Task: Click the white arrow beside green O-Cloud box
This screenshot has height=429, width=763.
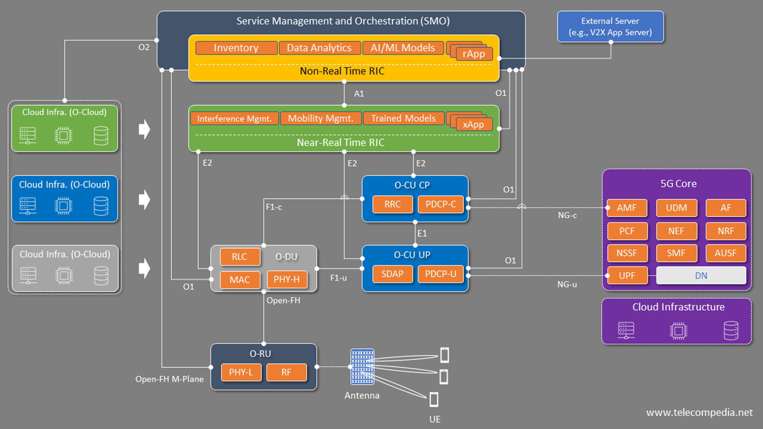Action: click(144, 129)
